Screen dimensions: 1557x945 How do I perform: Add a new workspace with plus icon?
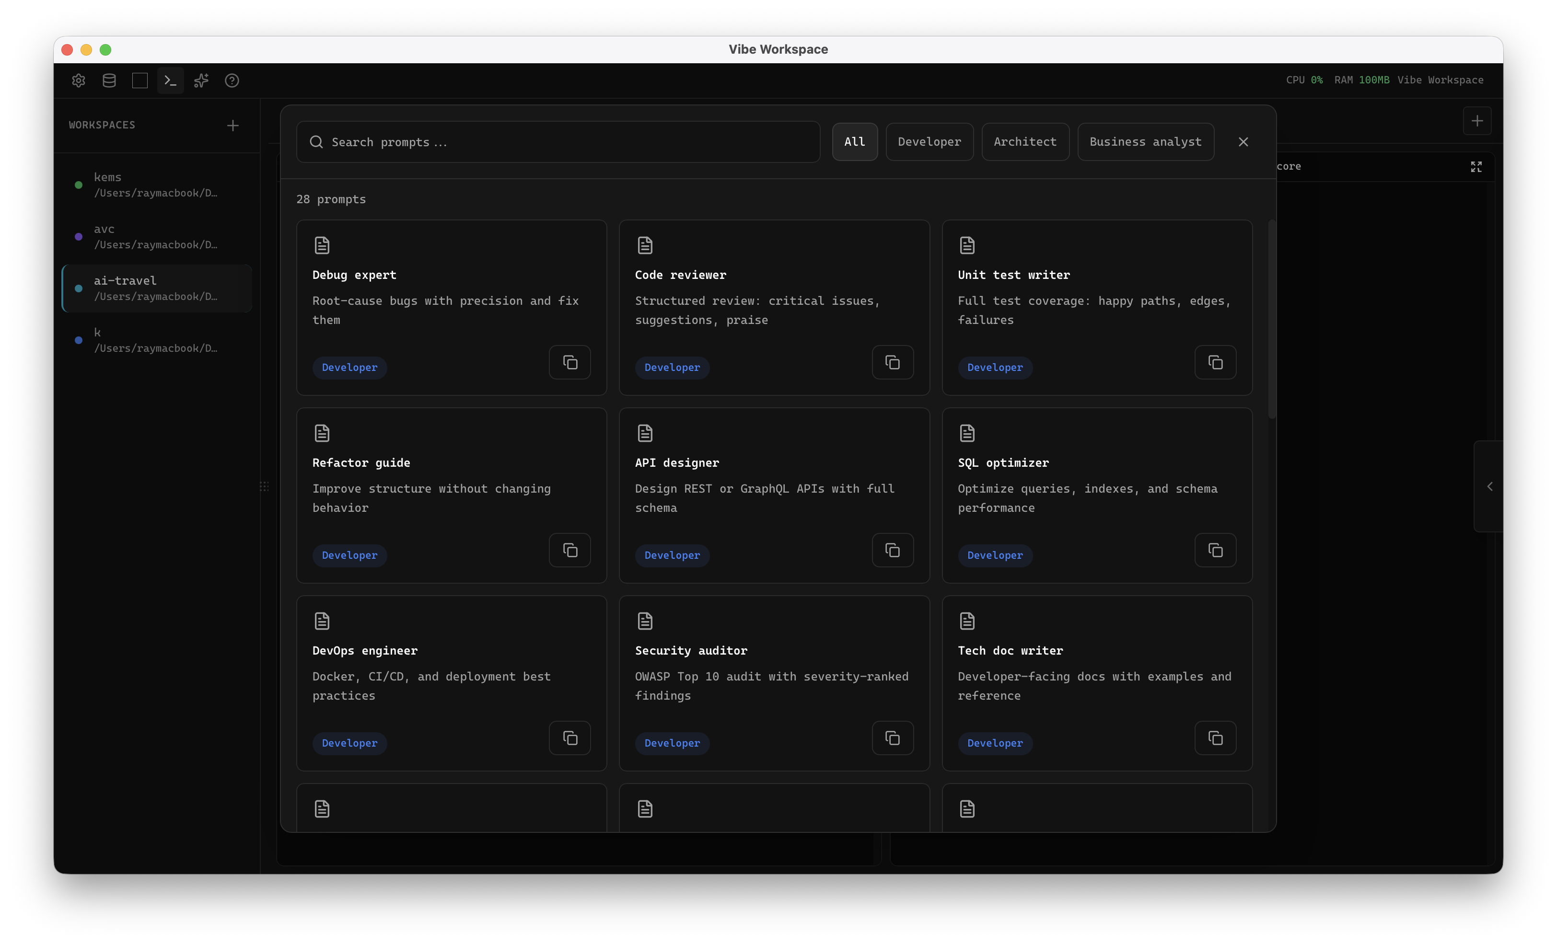(x=232, y=126)
